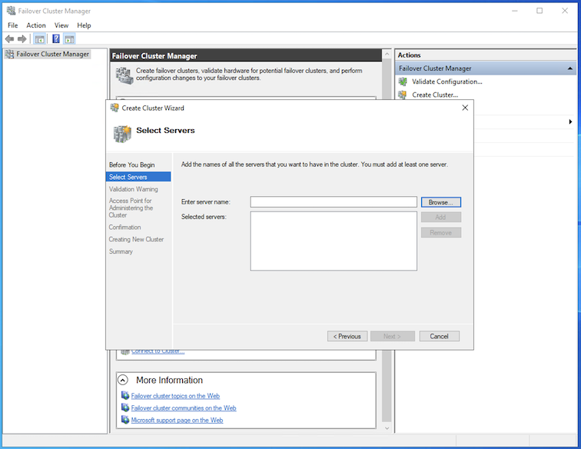Toggle the console tree toolbar icon
Image resolution: width=581 pixels, height=449 pixels.
40,39
